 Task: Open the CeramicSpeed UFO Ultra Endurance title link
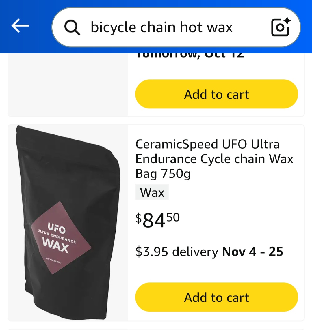[x=214, y=159]
